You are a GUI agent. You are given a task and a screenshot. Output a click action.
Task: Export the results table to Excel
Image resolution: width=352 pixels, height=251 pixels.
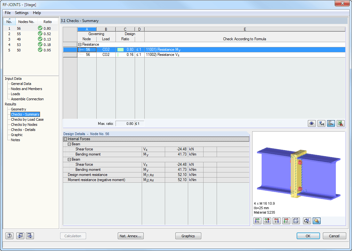click(340, 123)
